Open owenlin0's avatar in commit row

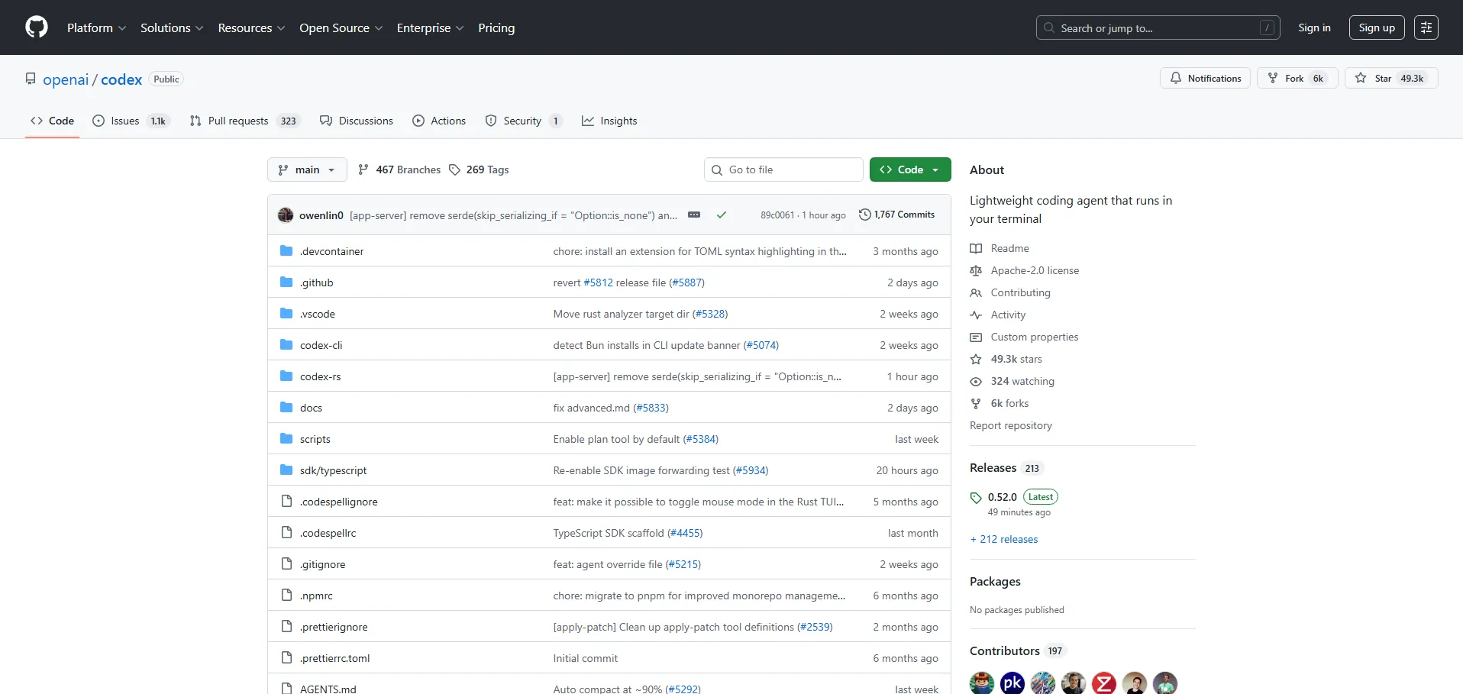[x=286, y=215]
